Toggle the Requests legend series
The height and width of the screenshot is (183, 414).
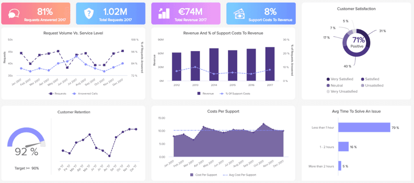coord(56,94)
